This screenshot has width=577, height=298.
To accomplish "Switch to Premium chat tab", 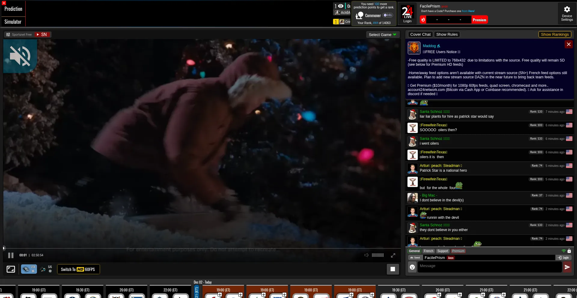I will tap(458, 251).
